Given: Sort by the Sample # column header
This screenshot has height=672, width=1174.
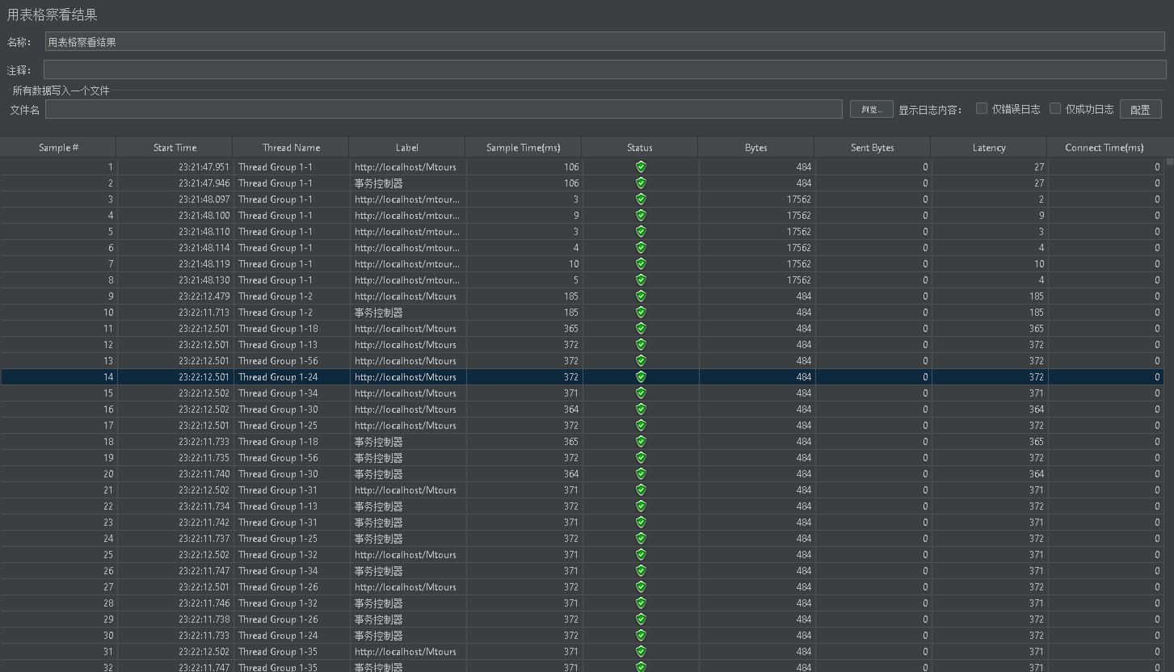Looking at the screenshot, I should [58, 147].
